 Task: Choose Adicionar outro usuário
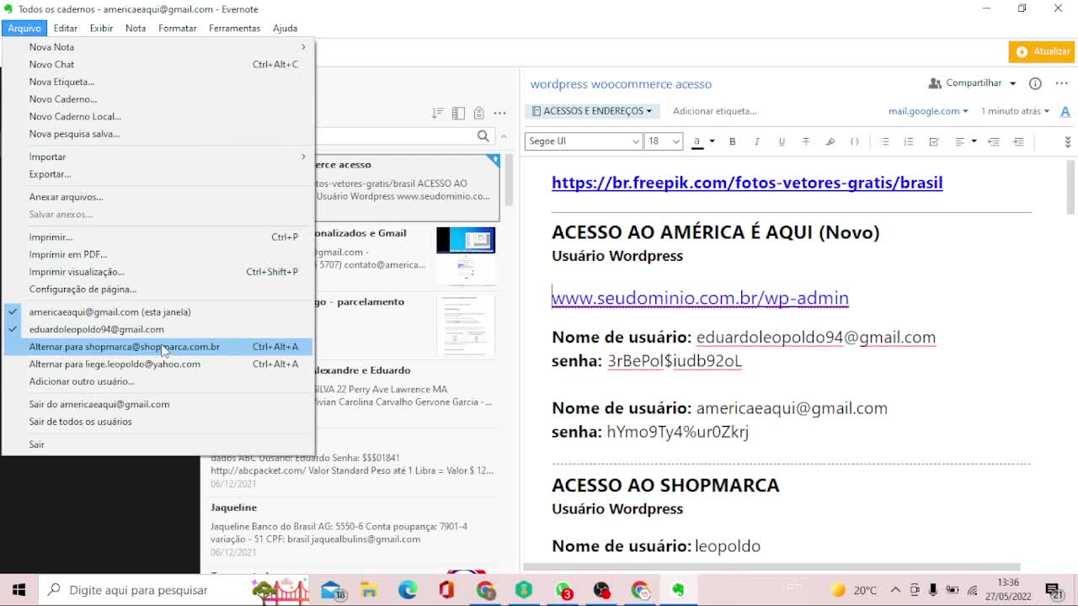coord(157,381)
